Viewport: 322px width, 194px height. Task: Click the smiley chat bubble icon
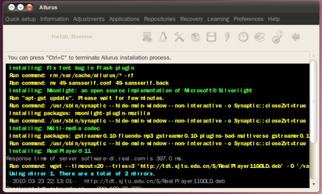277,37
